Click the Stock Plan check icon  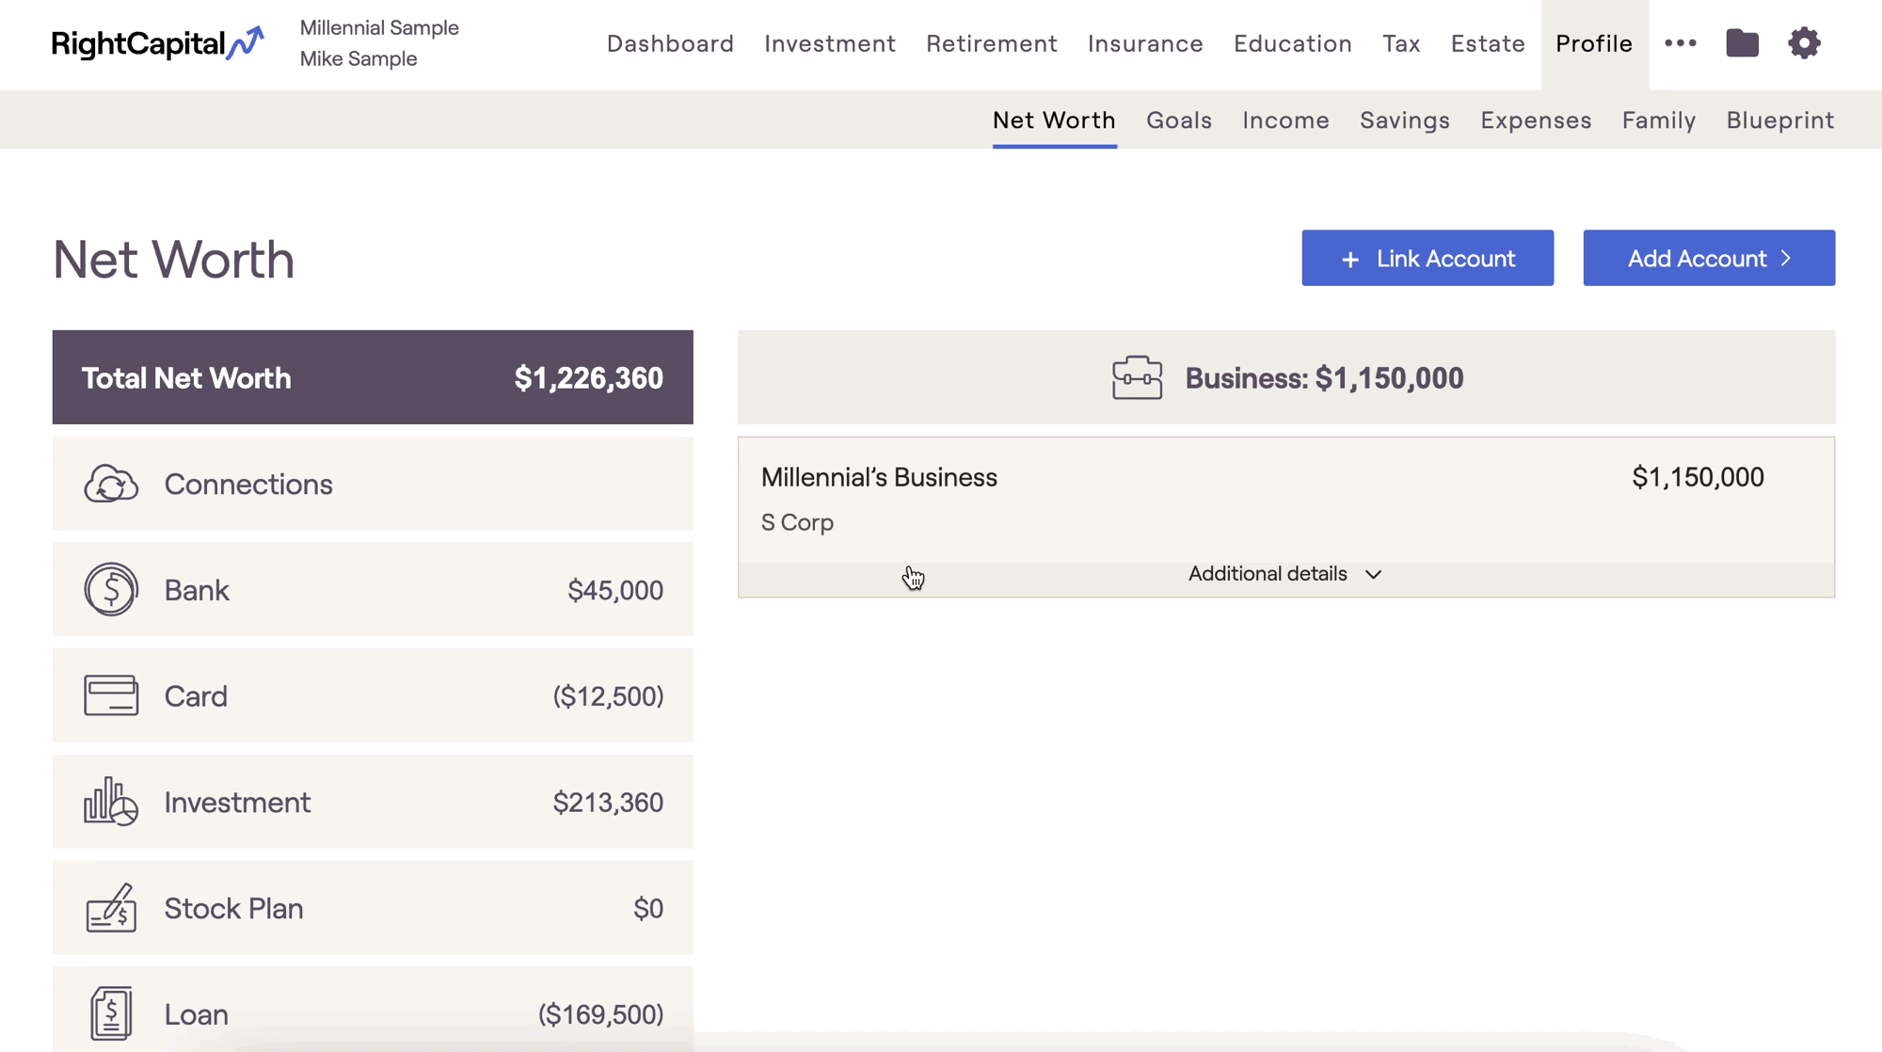pos(111,908)
